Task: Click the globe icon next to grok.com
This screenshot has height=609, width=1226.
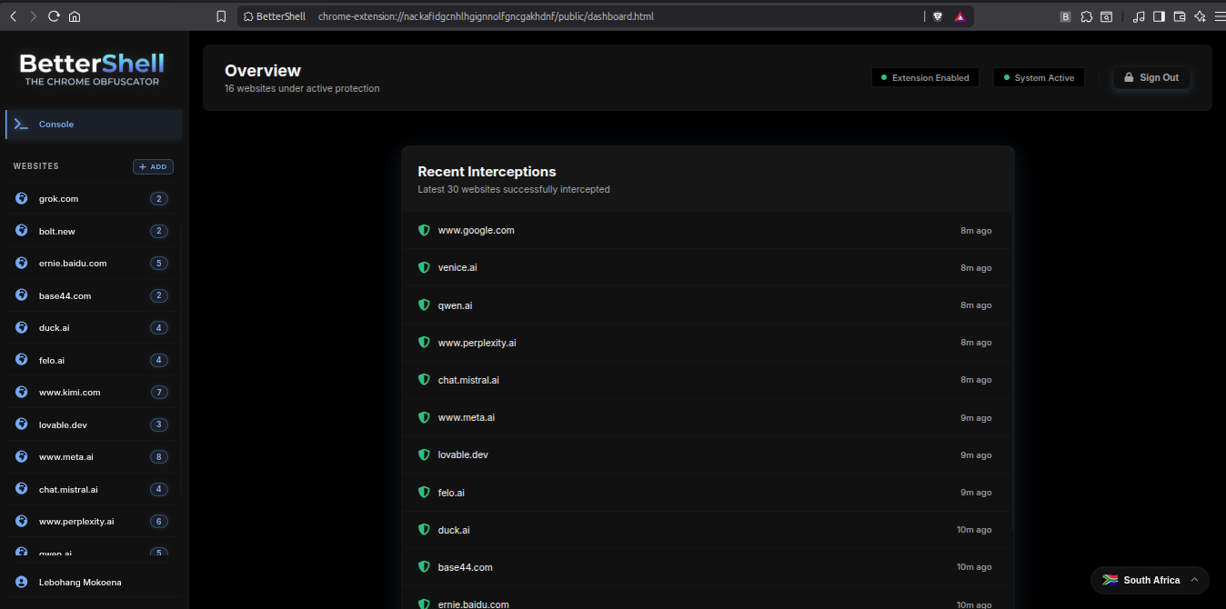Action: coord(21,198)
